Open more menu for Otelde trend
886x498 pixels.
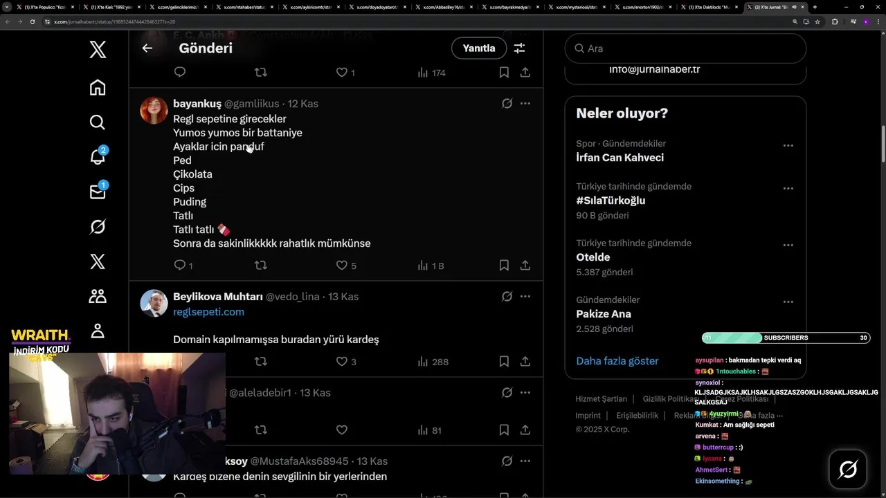[x=788, y=246]
